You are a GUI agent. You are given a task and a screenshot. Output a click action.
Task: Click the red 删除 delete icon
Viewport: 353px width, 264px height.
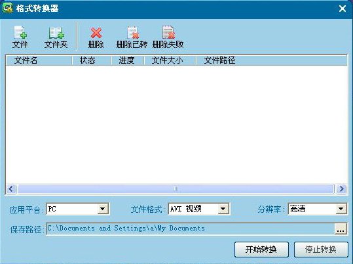click(x=96, y=33)
